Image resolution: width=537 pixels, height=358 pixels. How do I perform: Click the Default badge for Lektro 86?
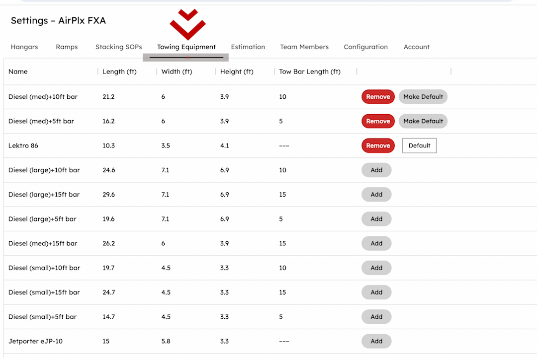419,145
